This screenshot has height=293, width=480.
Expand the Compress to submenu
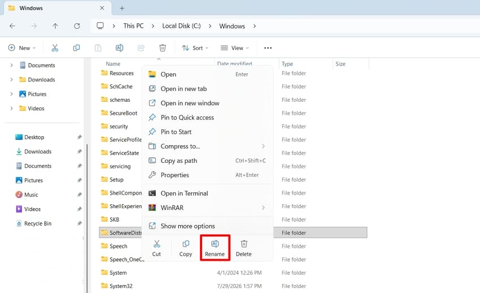pyautogui.click(x=263, y=146)
